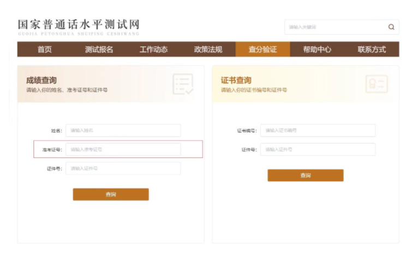The height and width of the screenshot is (255, 412).
Task: Open the 测试报名 menu item
Action: (x=99, y=49)
